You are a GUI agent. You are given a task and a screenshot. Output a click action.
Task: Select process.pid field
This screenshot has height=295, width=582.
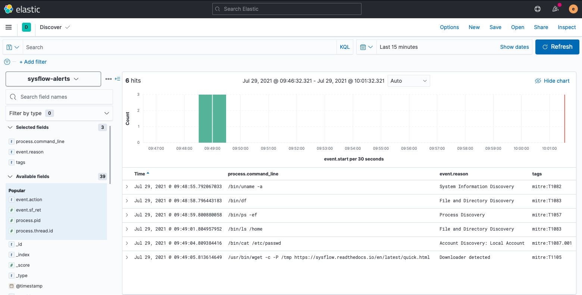(x=28, y=221)
